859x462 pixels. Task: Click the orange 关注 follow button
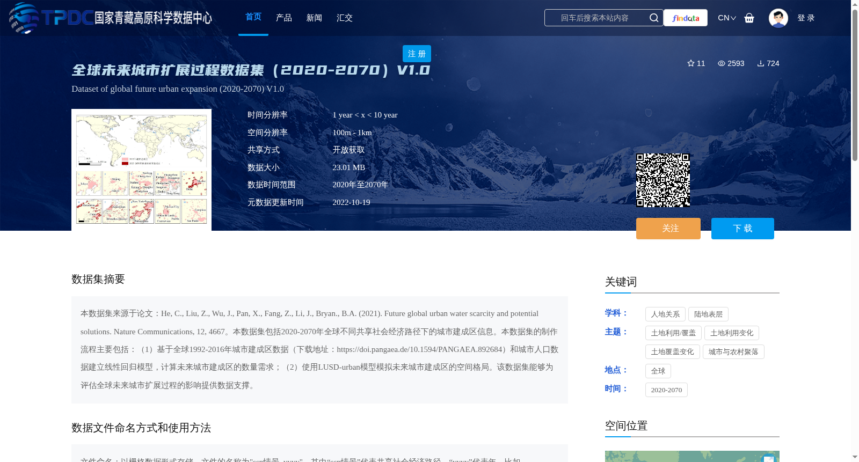[668, 229]
